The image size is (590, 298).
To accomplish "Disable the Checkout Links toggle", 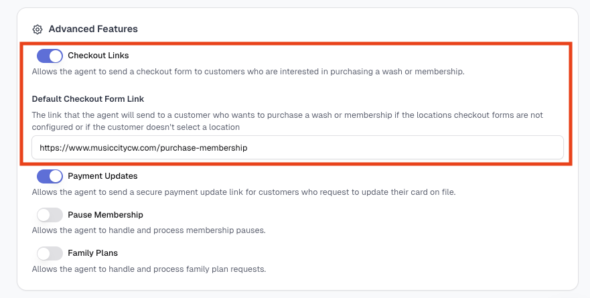I will (50, 56).
